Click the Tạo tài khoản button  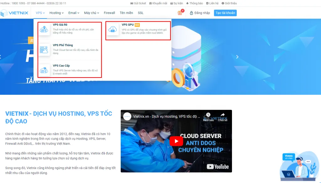tap(225, 13)
